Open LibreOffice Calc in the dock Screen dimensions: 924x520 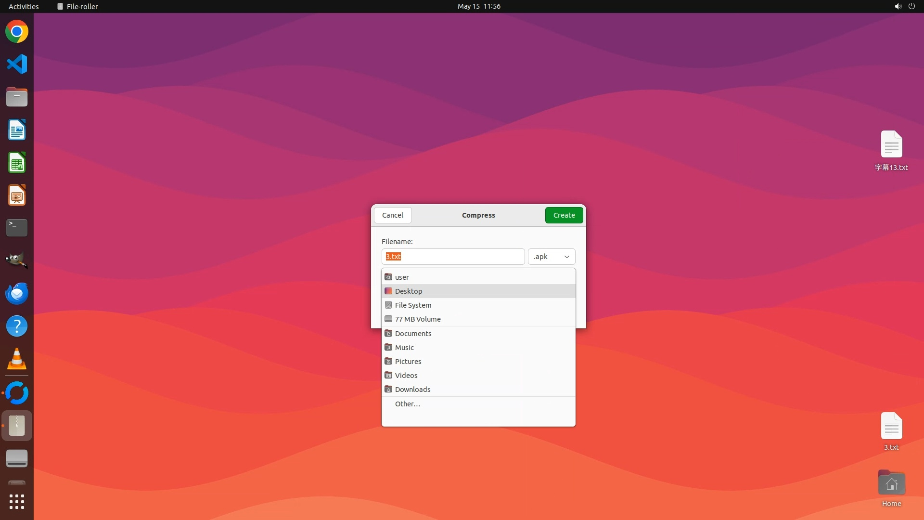17,163
